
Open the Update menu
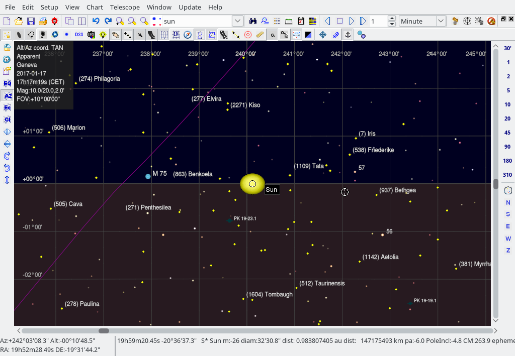point(190,7)
